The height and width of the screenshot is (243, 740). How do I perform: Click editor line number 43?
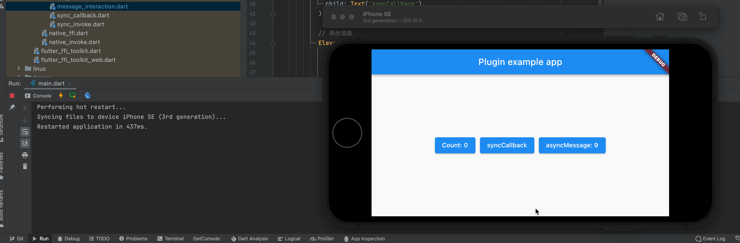(x=252, y=33)
